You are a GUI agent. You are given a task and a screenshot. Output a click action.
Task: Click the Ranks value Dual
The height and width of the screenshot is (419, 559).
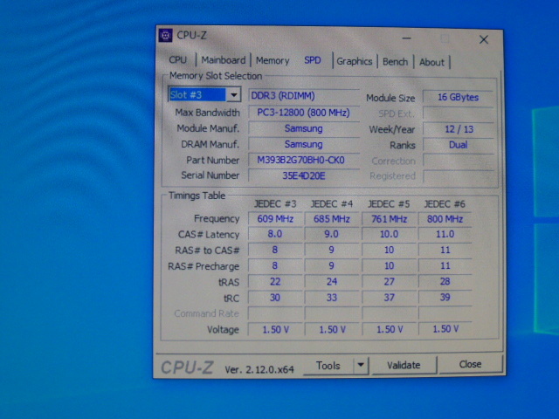(458, 145)
